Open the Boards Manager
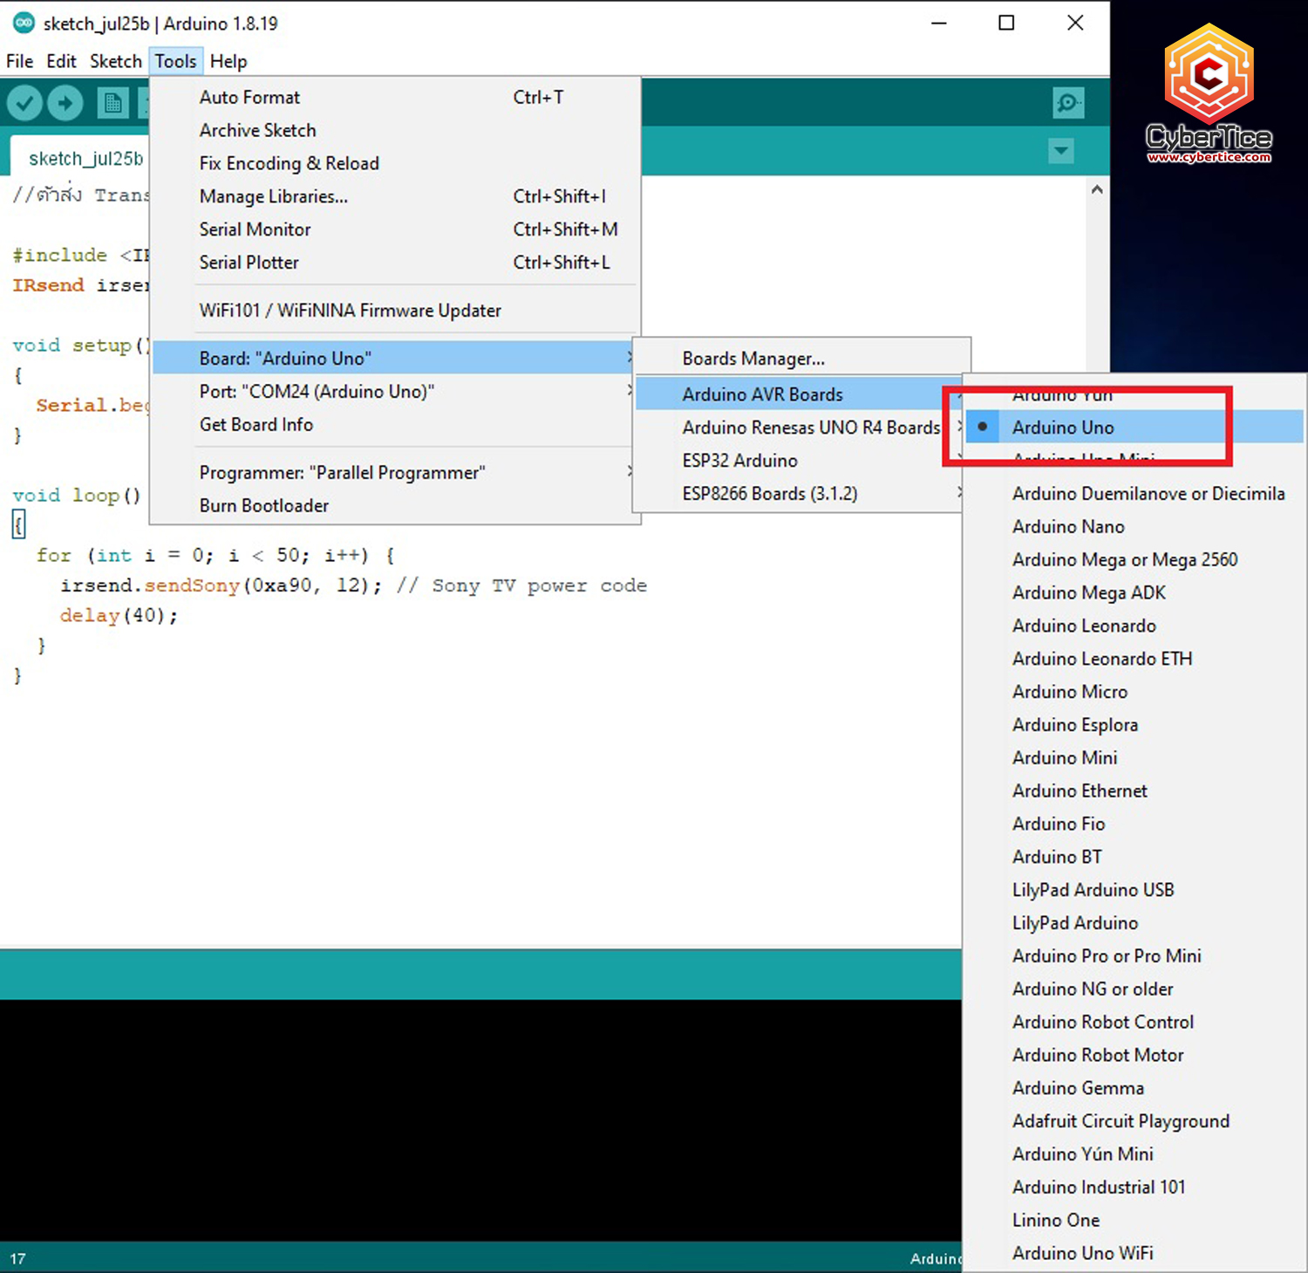This screenshot has height=1273, width=1308. 753,358
